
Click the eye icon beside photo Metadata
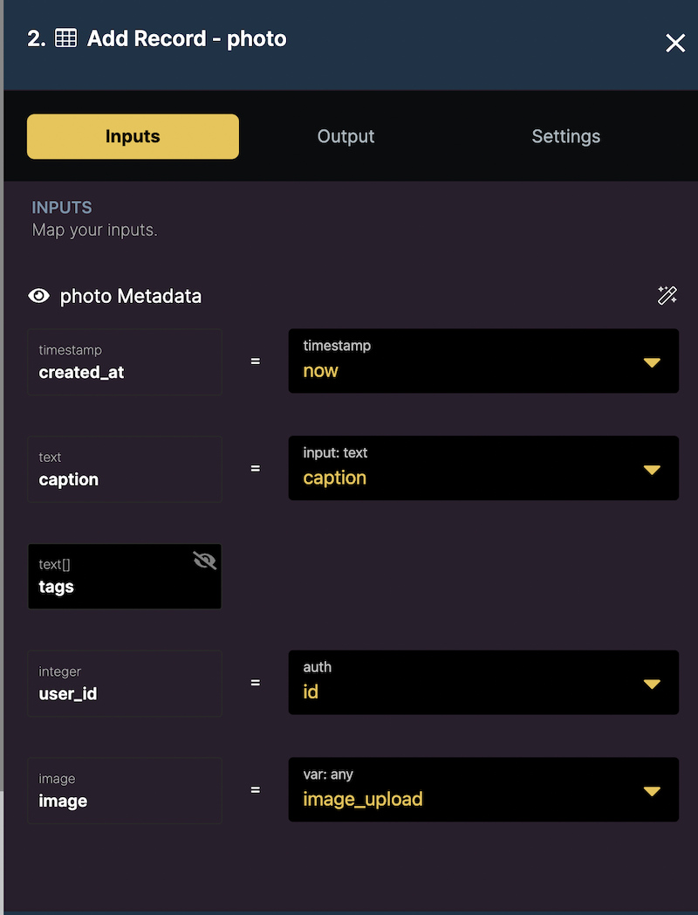[38, 295]
